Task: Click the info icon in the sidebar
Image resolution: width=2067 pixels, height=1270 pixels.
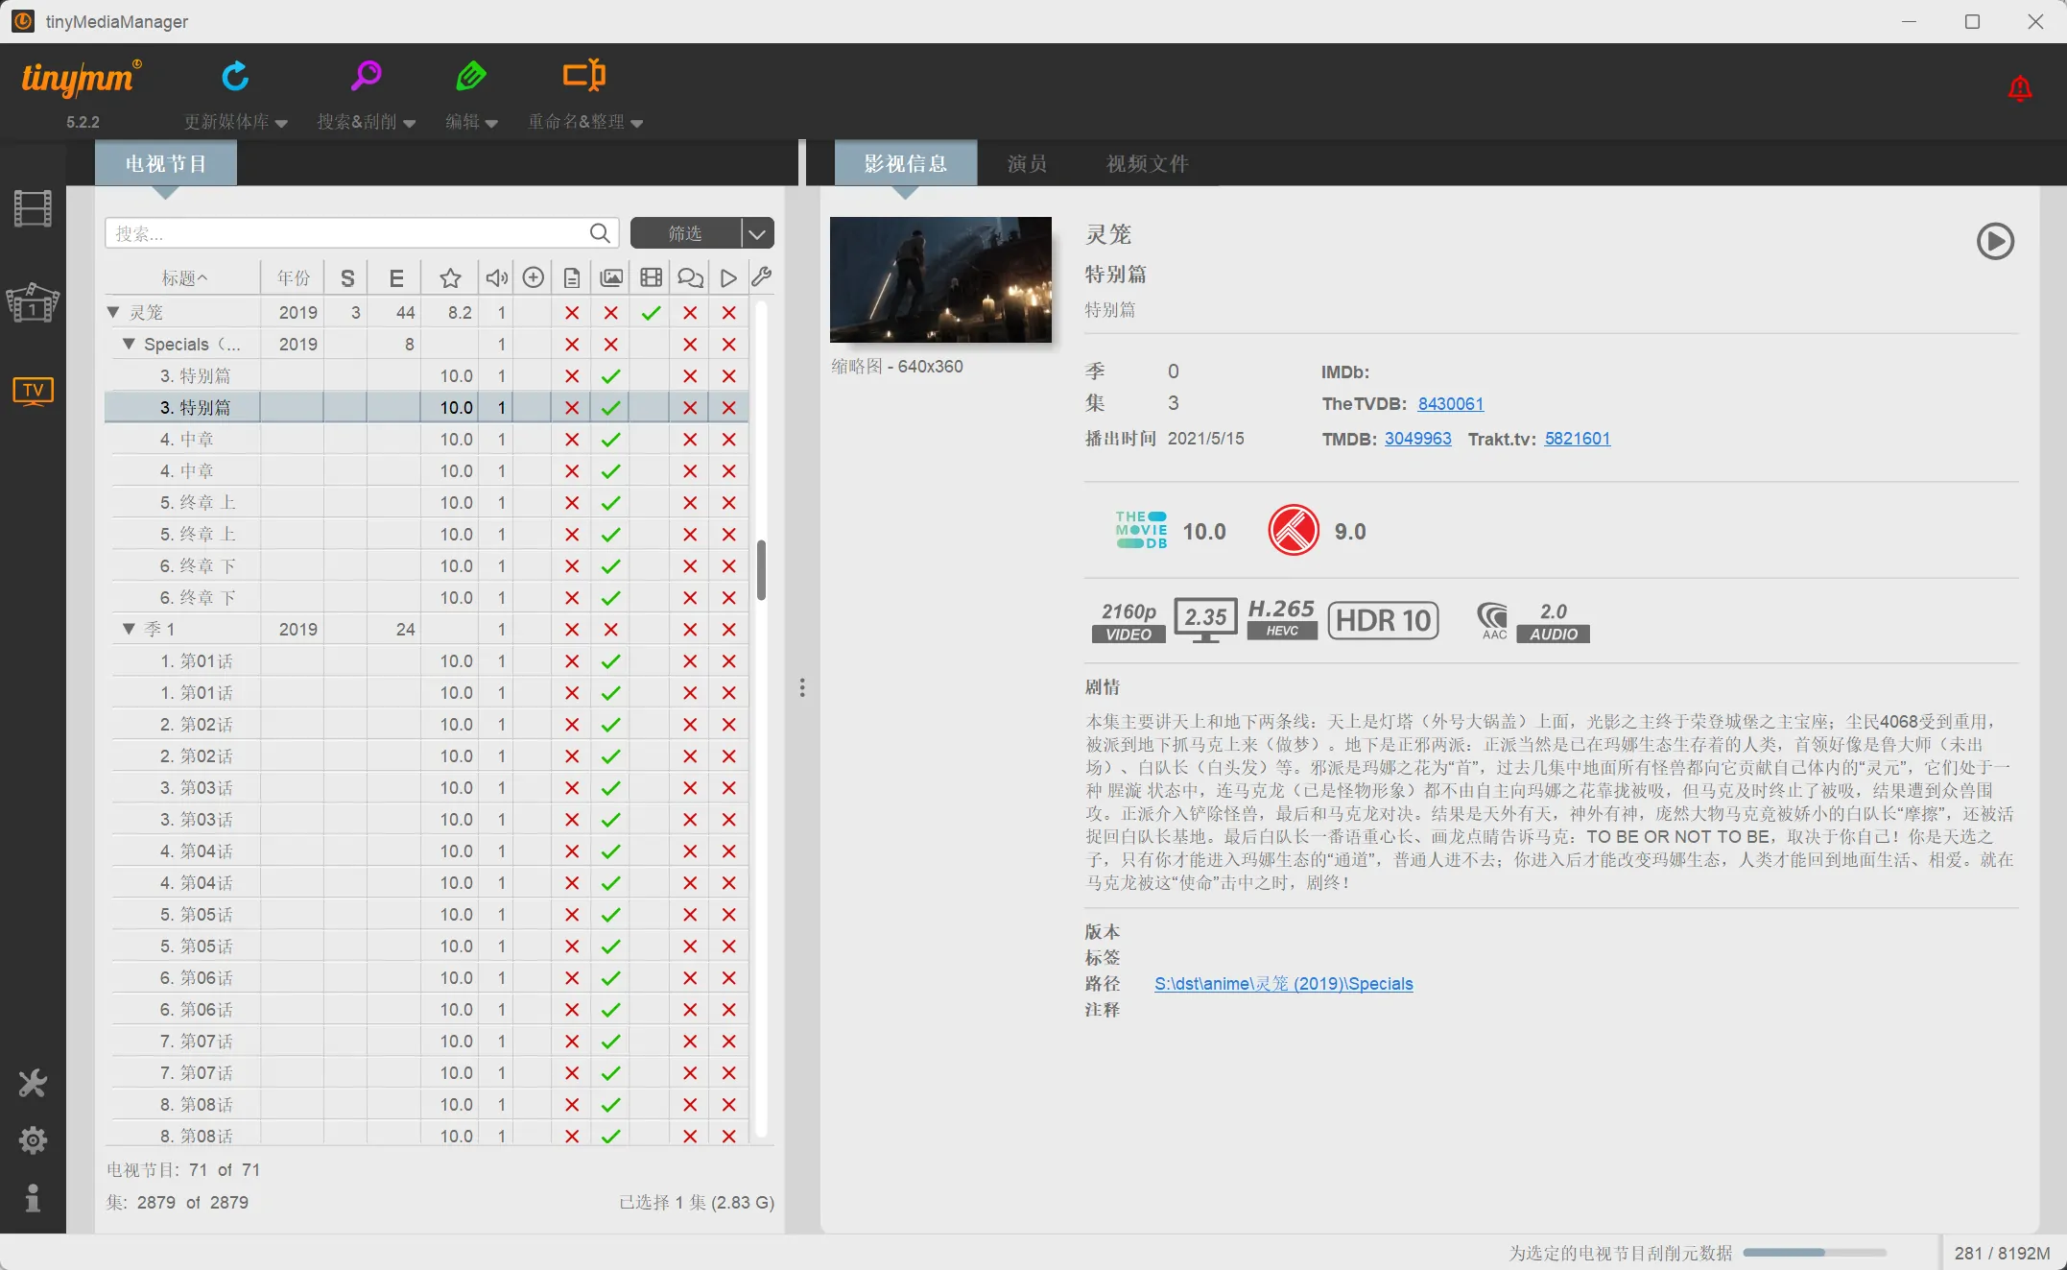Action: (x=33, y=1198)
